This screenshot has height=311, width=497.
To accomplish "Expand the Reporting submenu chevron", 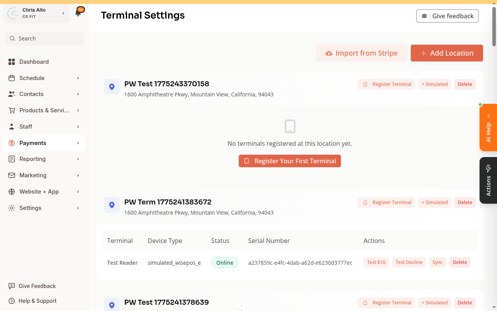I will (x=78, y=159).
